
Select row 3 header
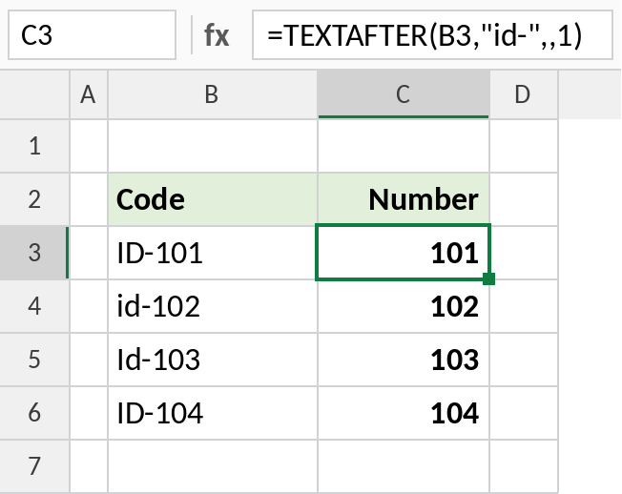coord(34,253)
